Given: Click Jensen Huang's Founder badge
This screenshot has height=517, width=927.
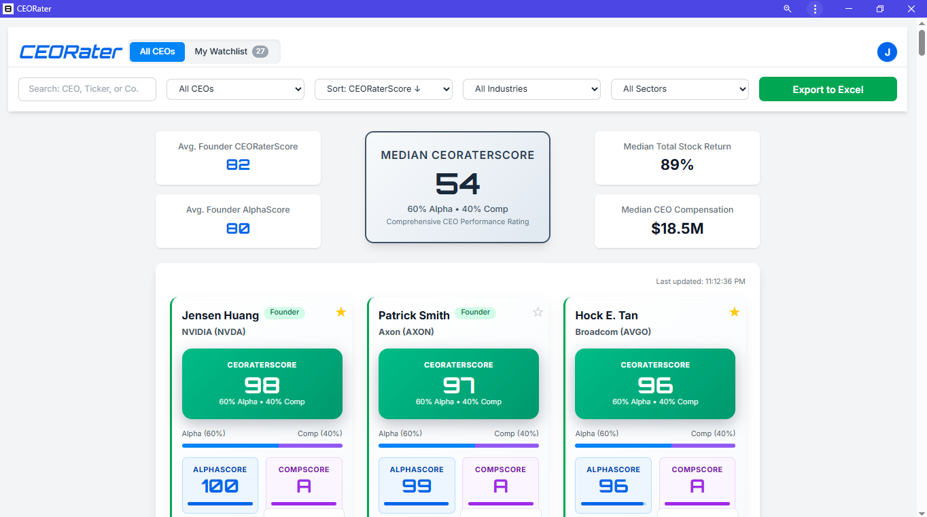Looking at the screenshot, I should pyautogui.click(x=284, y=313).
